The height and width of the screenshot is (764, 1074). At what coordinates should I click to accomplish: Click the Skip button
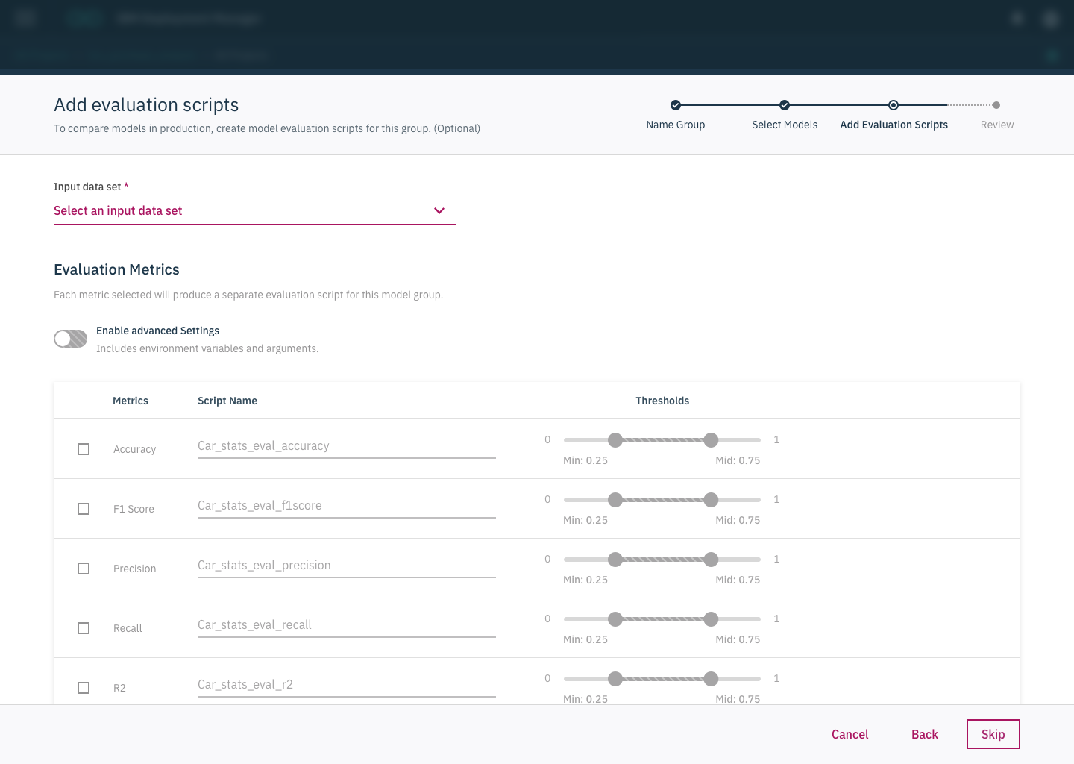pyautogui.click(x=993, y=734)
